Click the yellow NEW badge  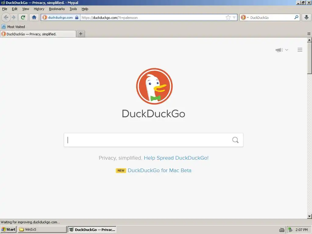[121, 171]
